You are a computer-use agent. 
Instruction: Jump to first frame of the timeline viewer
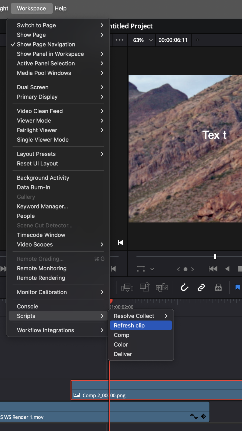[213, 269]
